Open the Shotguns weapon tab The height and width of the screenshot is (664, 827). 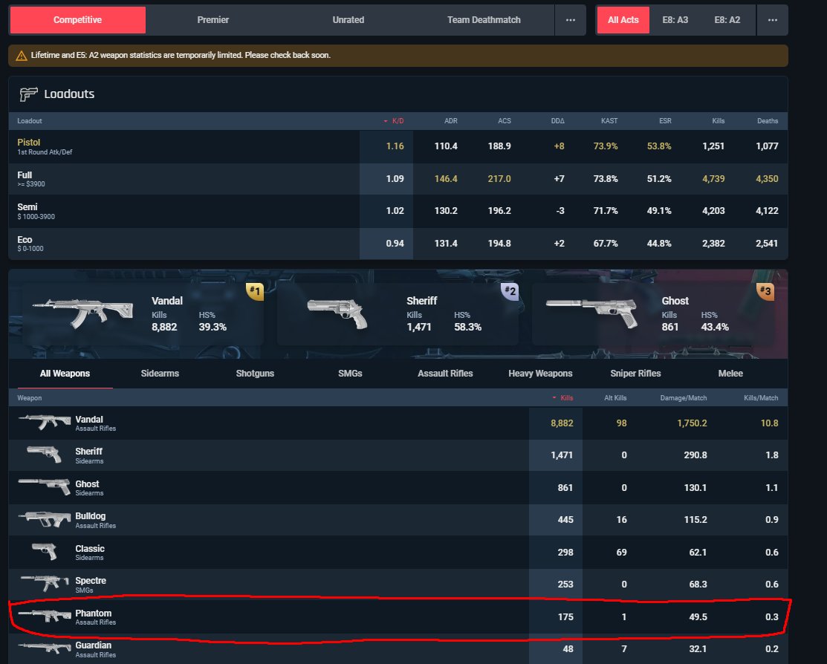[x=255, y=374]
